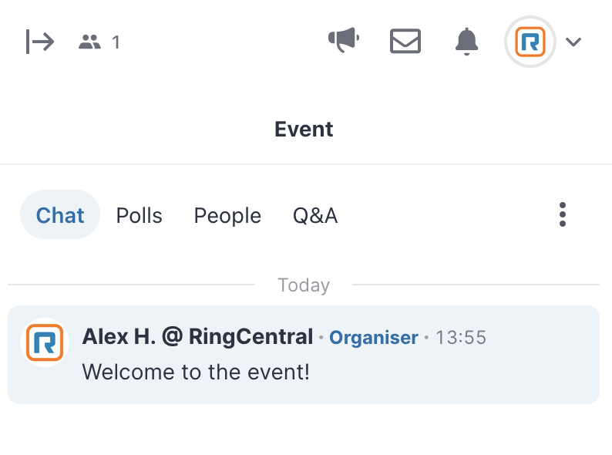Click the message sender's RingCentral avatar

coord(45,342)
